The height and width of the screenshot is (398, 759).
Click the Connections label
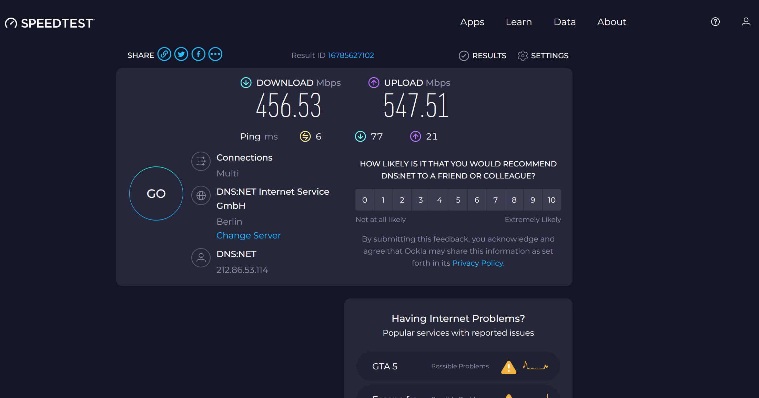(244, 157)
